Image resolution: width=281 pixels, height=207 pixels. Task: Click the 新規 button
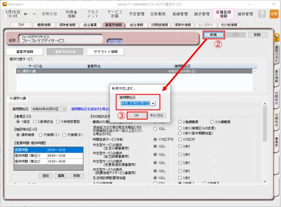click(x=214, y=35)
